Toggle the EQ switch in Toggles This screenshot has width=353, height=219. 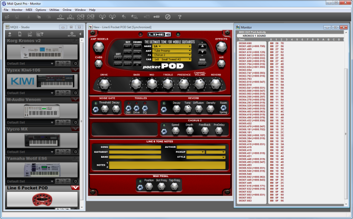pyautogui.click(x=144, y=107)
